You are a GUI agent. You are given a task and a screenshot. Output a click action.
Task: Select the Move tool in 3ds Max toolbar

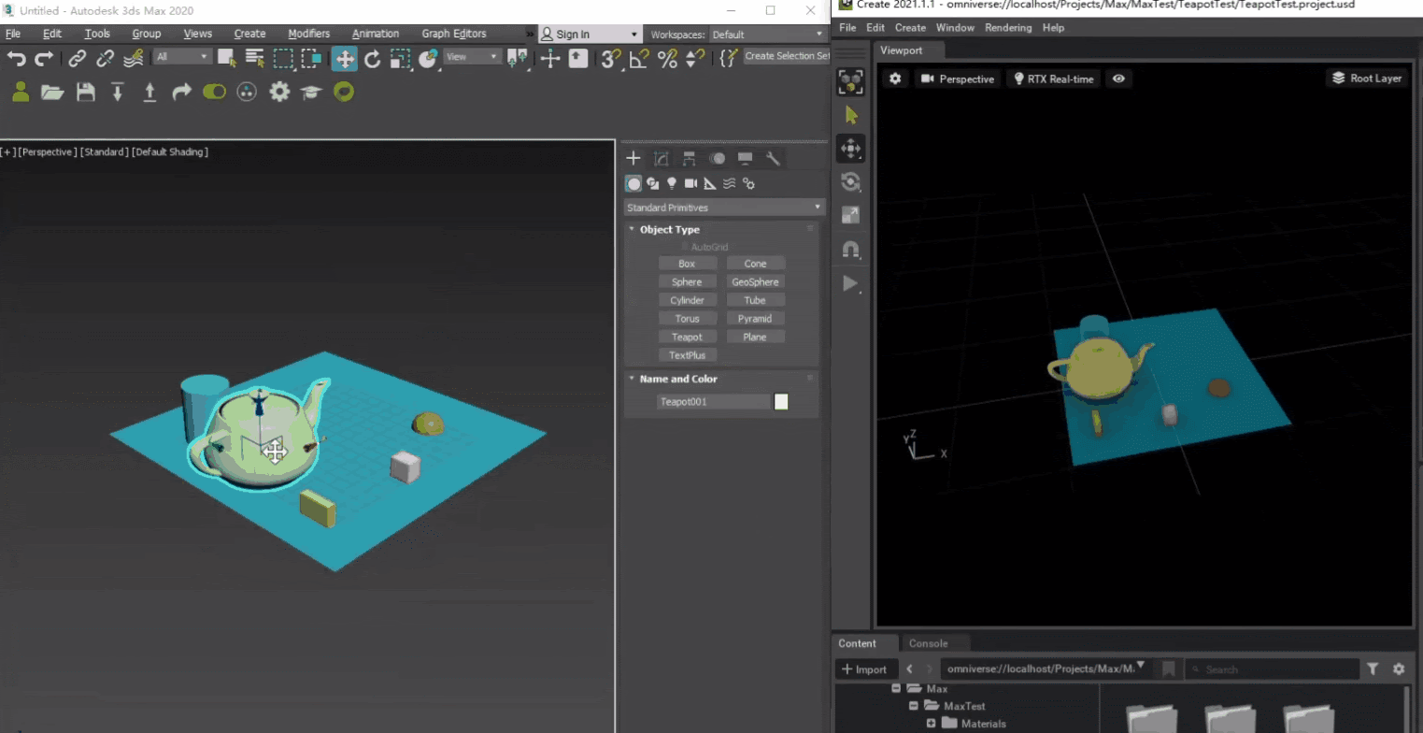coord(345,59)
